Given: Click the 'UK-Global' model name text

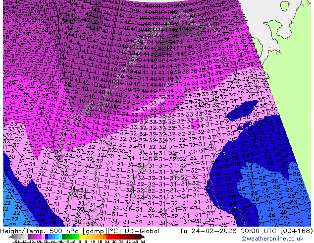Looking at the screenshot, I should click(x=142, y=231).
